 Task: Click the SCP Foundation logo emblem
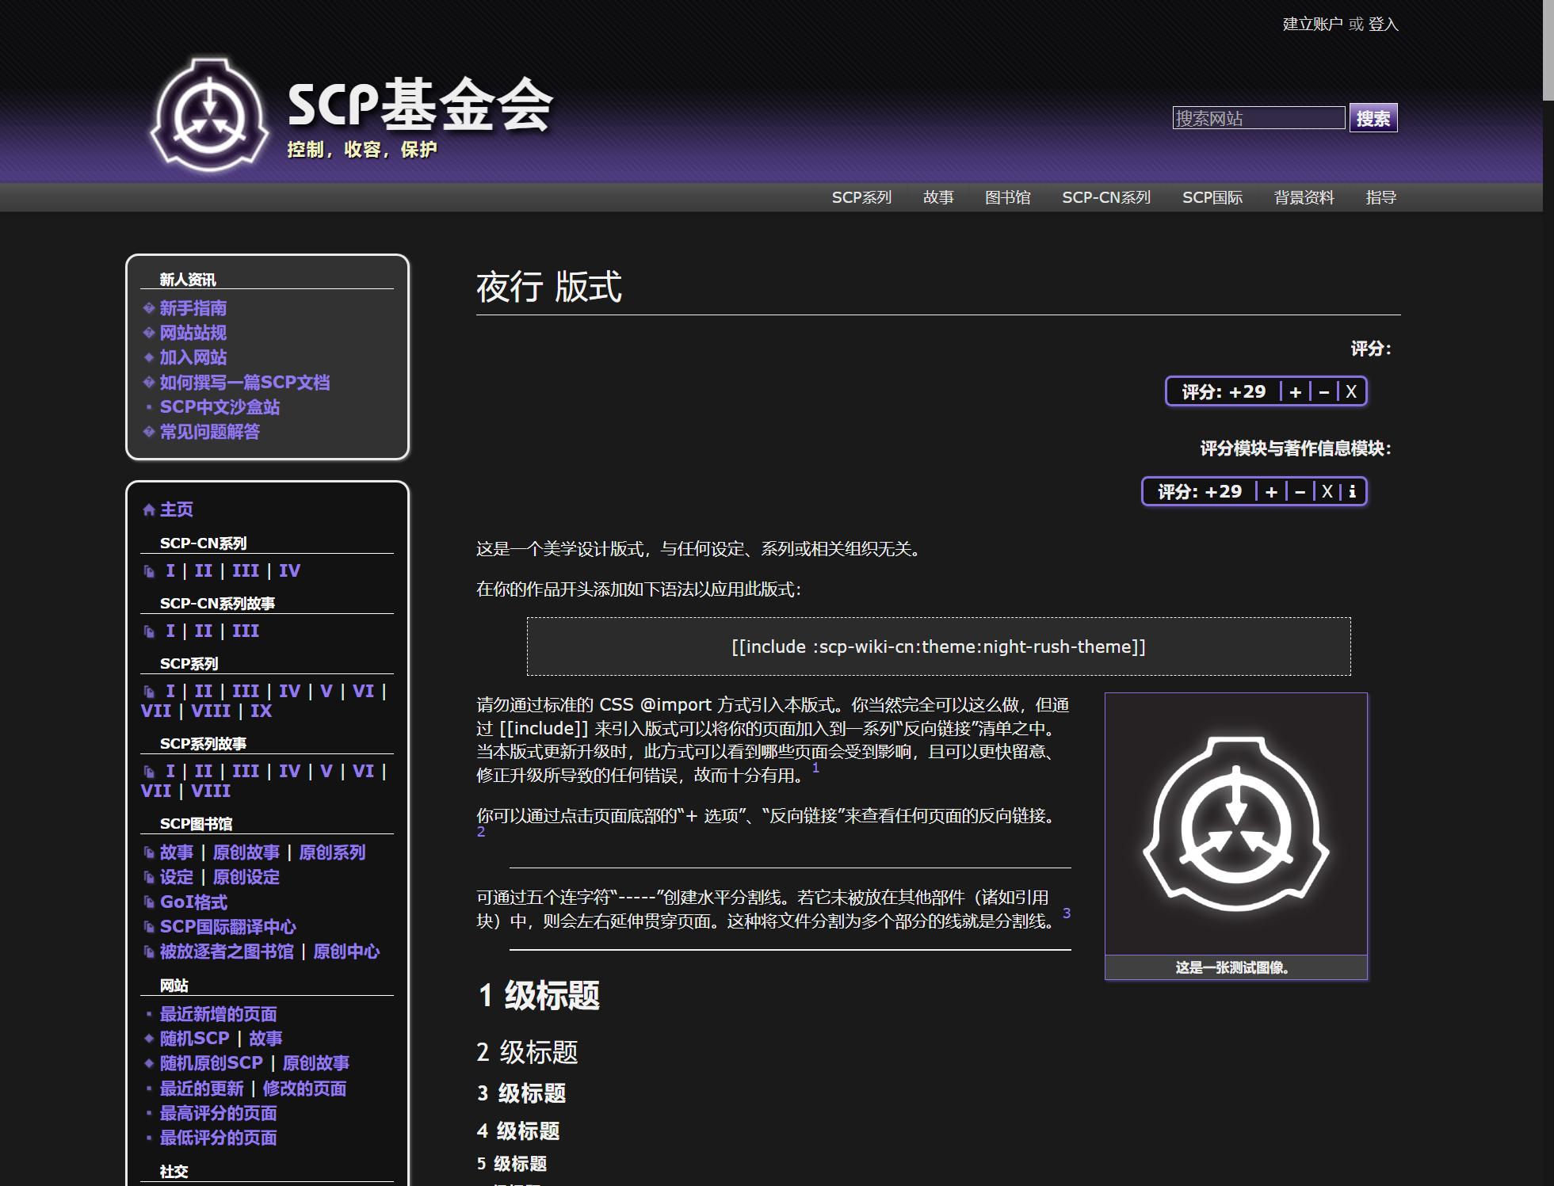209,114
